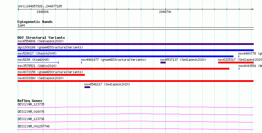
Task: Open the DESI2|NM_016076 gene label
Action: click(31, 112)
